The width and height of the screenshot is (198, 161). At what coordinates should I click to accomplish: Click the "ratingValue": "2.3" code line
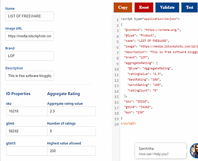(145, 74)
